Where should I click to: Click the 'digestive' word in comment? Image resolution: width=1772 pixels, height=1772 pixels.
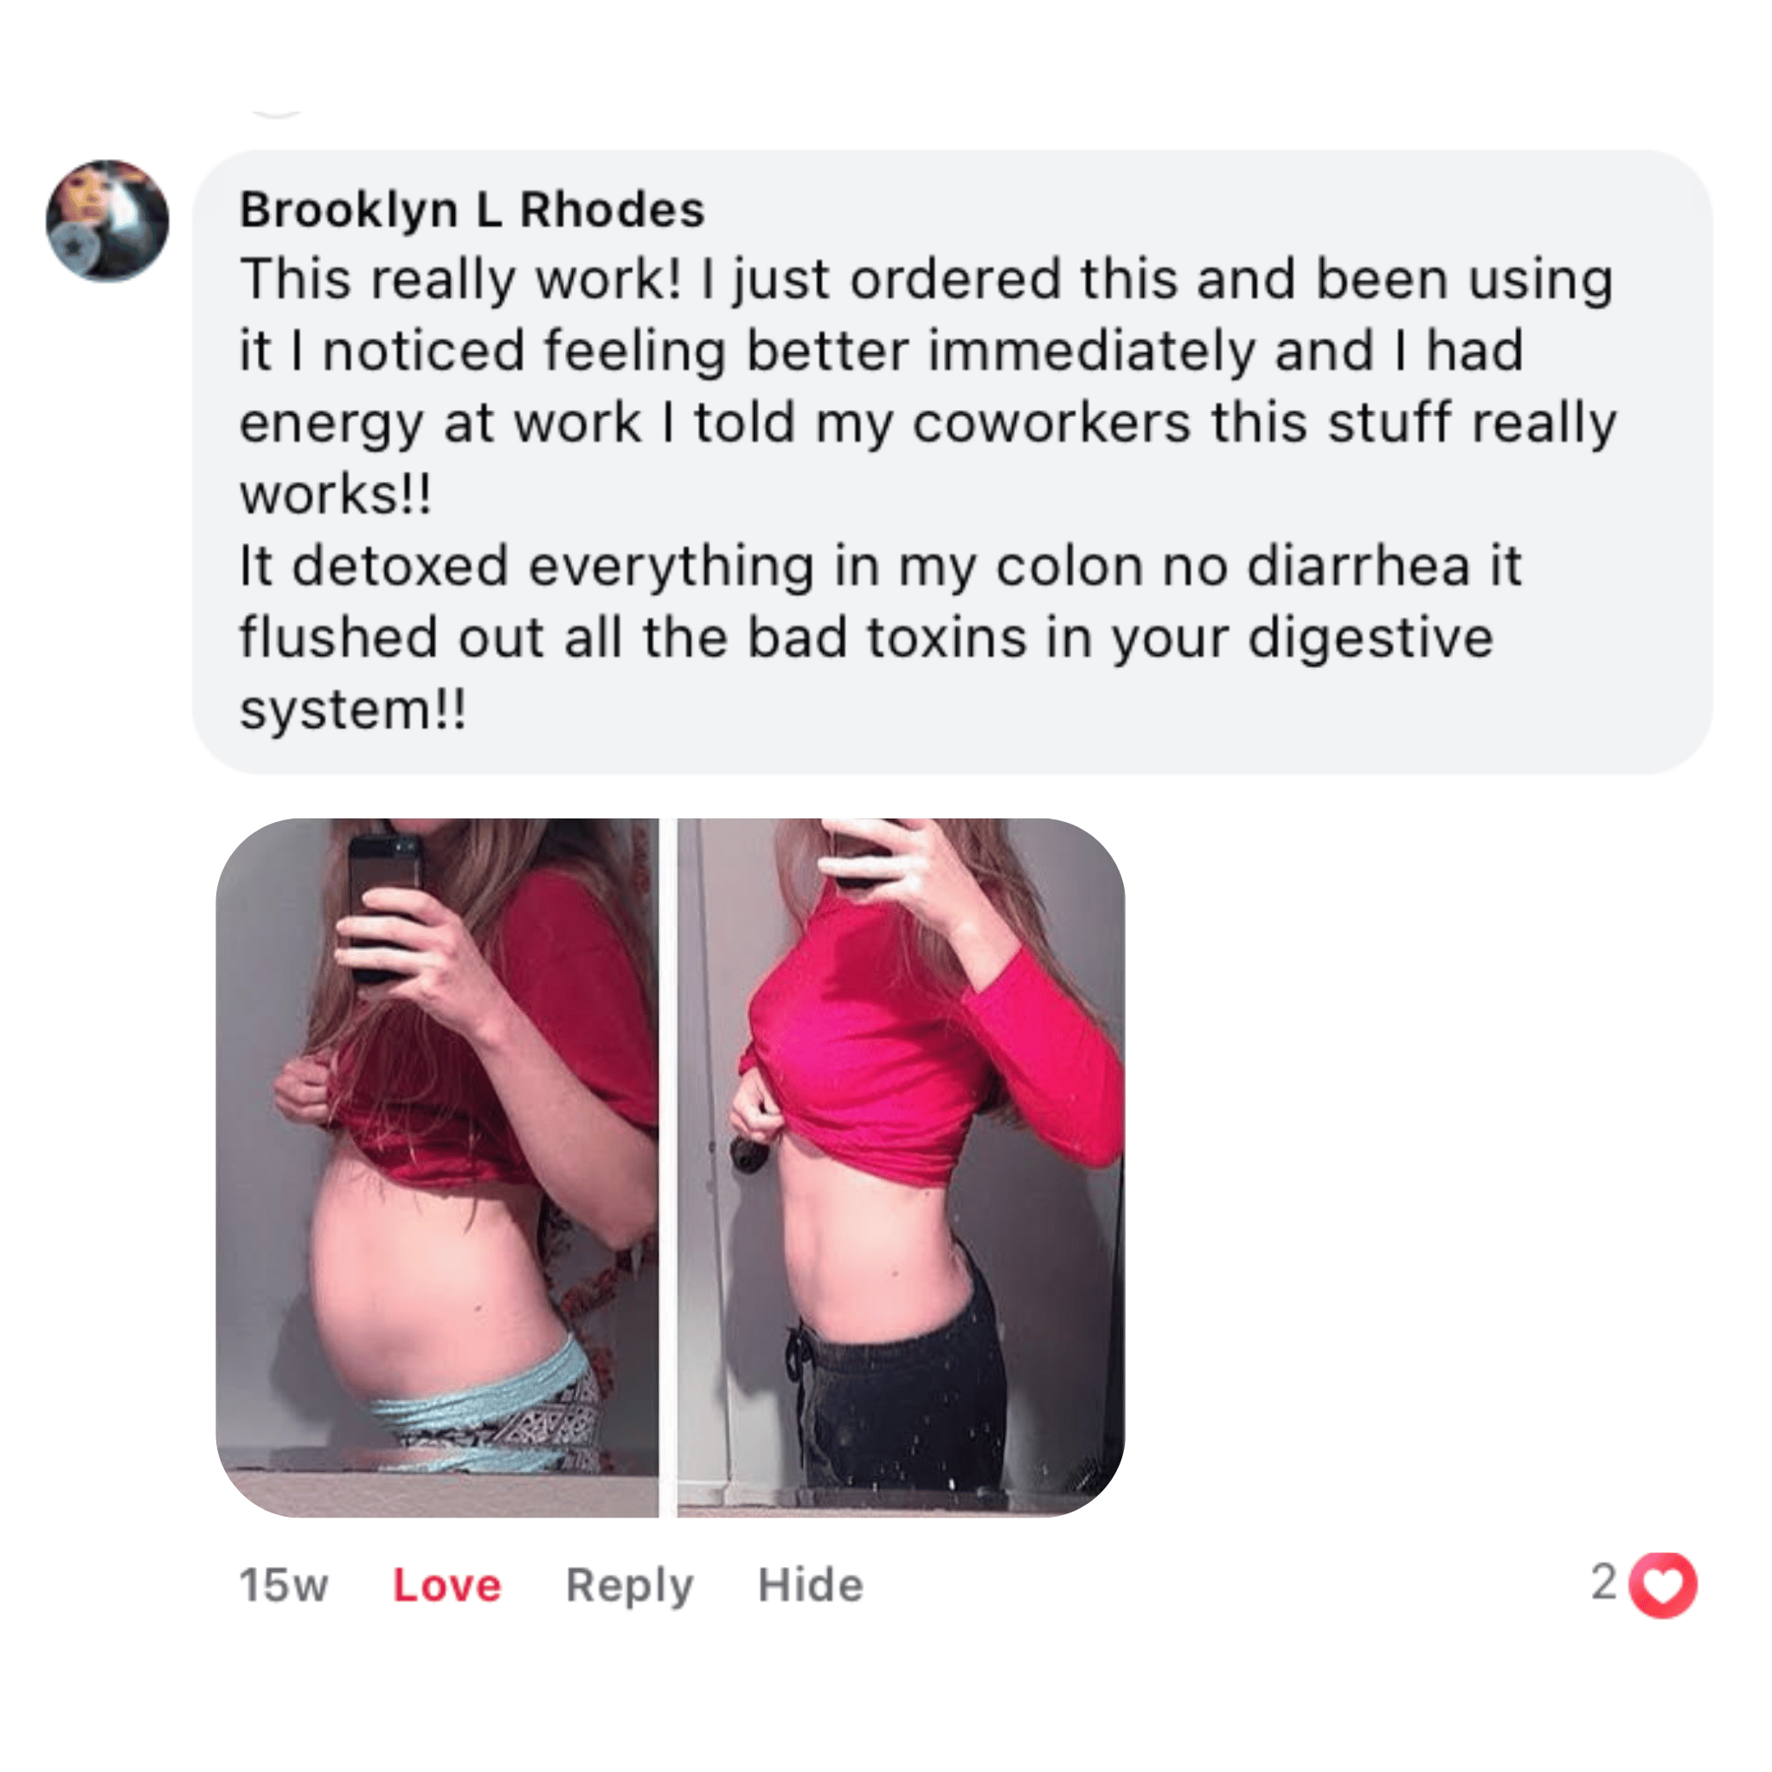click(1371, 639)
